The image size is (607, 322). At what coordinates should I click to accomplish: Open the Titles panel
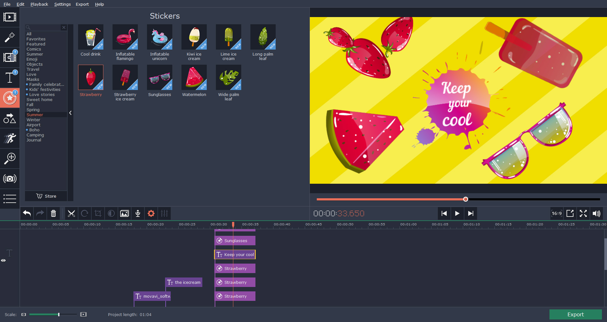[10, 77]
